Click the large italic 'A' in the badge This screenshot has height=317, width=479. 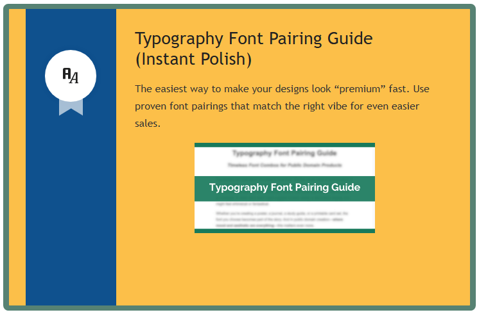pyautogui.click(x=74, y=78)
